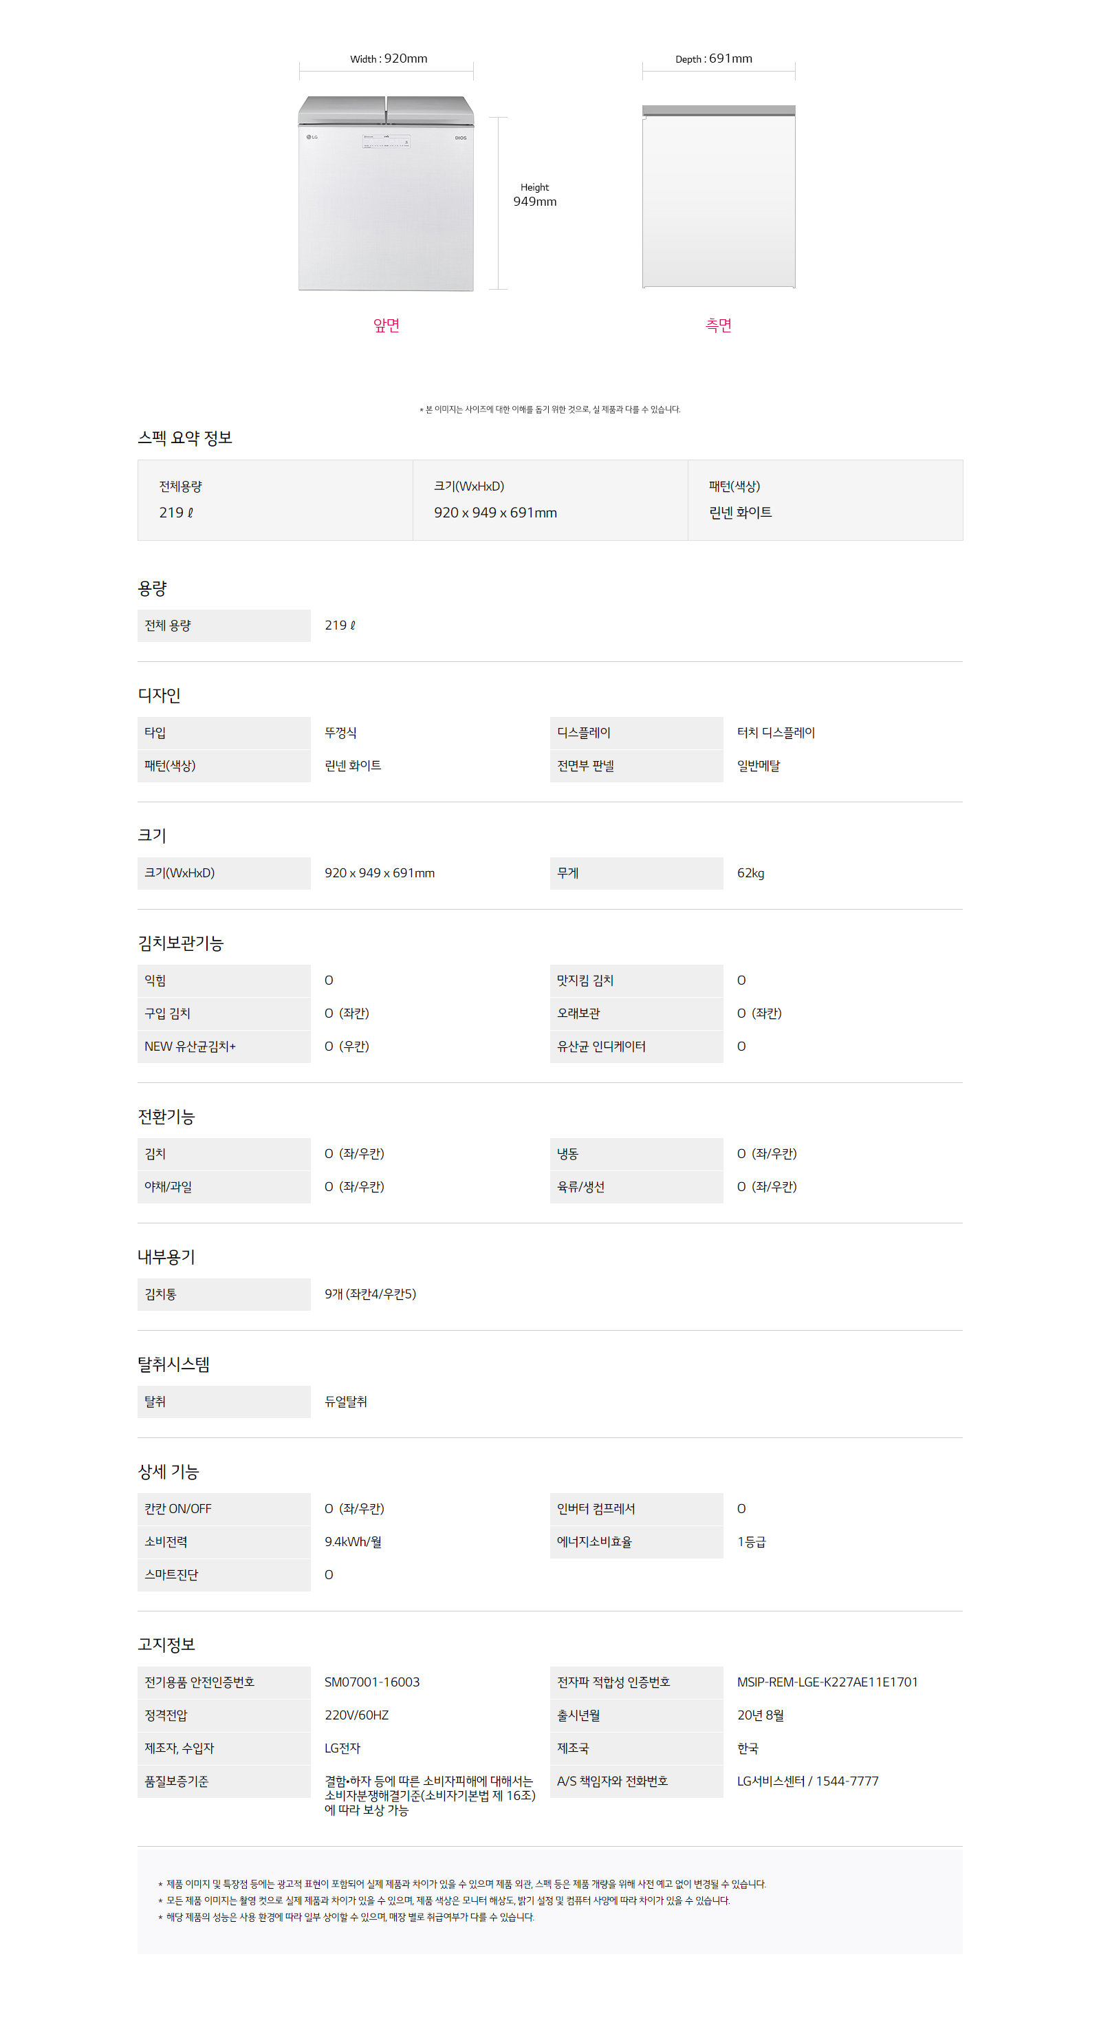Select the pink 측면 label
The height and width of the screenshot is (2036, 1101).
(718, 325)
